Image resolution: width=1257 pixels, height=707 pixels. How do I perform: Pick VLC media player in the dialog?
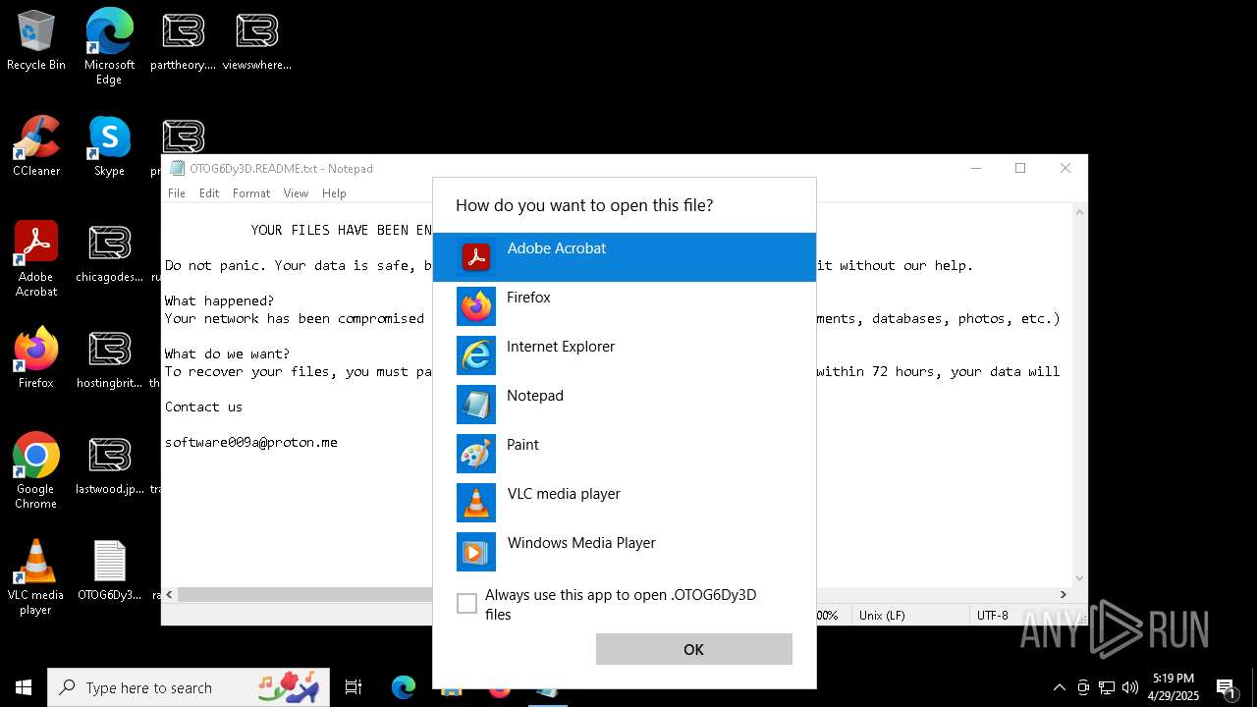(624, 503)
